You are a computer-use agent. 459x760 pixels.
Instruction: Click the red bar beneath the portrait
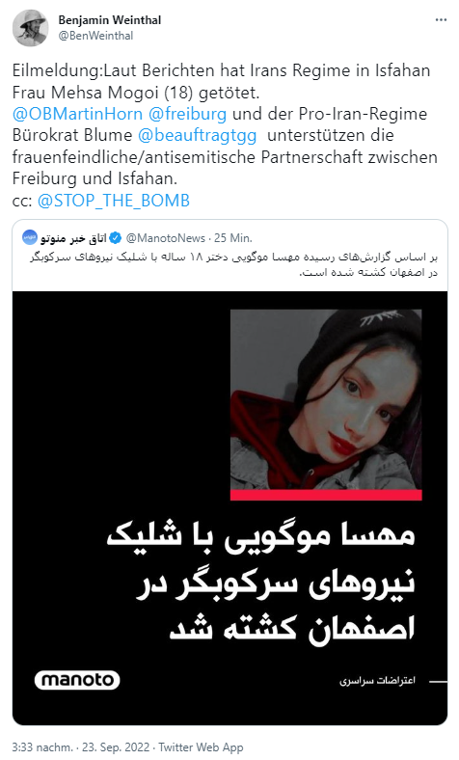point(326,495)
